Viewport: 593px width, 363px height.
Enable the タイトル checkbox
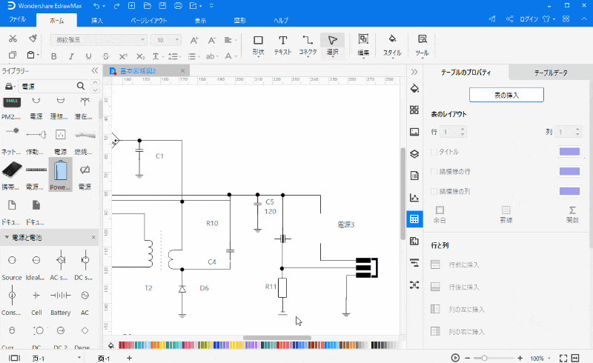click(x=434, y=152)
